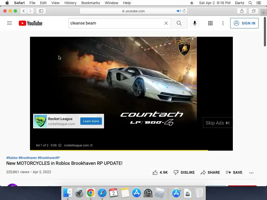The image size is (267, 200).
Task: Open the Help menu
Action: (x=127, y=3)
